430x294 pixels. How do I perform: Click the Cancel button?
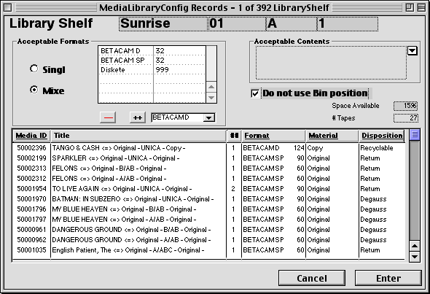point(312,279)
